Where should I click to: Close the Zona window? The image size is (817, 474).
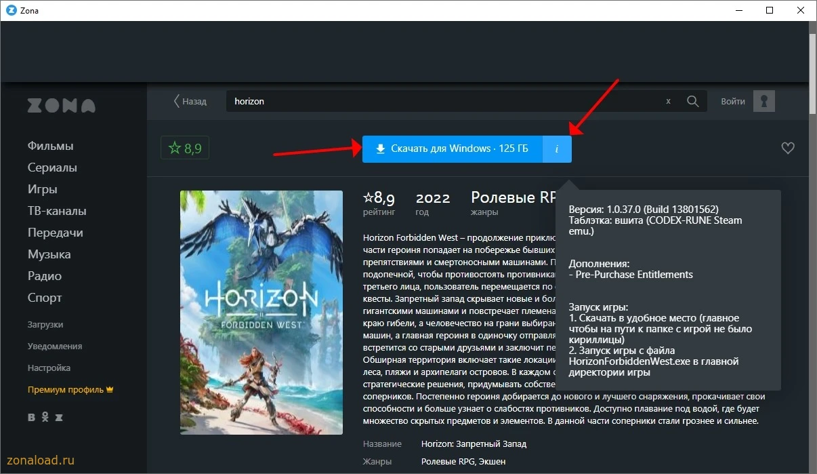point(801,10)
